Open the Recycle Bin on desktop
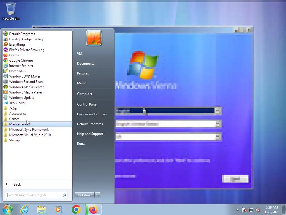 click(x=11, y=11)
